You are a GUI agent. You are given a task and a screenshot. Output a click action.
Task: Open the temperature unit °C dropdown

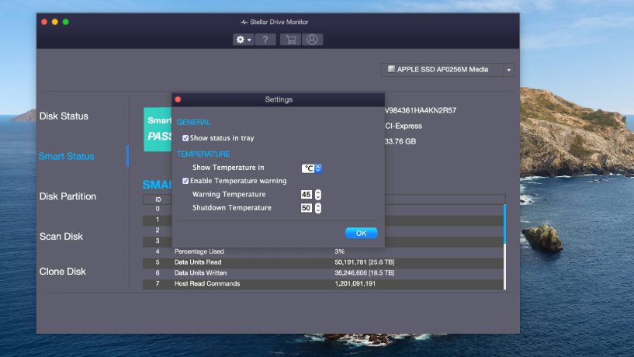pos(311,168)
